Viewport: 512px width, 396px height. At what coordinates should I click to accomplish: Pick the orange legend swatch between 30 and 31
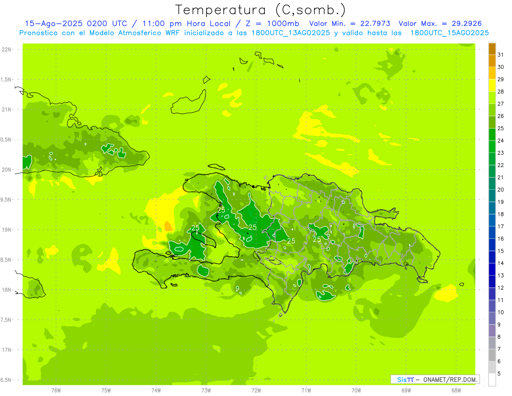(492, 61)
